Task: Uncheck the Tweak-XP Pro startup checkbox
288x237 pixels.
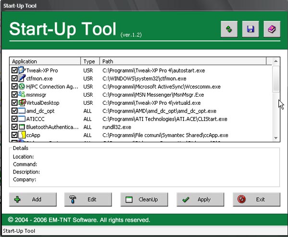Action: point(14,70)
